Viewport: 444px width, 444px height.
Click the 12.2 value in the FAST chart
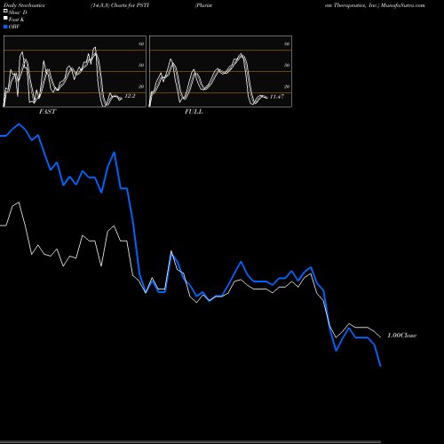[x=130, y=96]
